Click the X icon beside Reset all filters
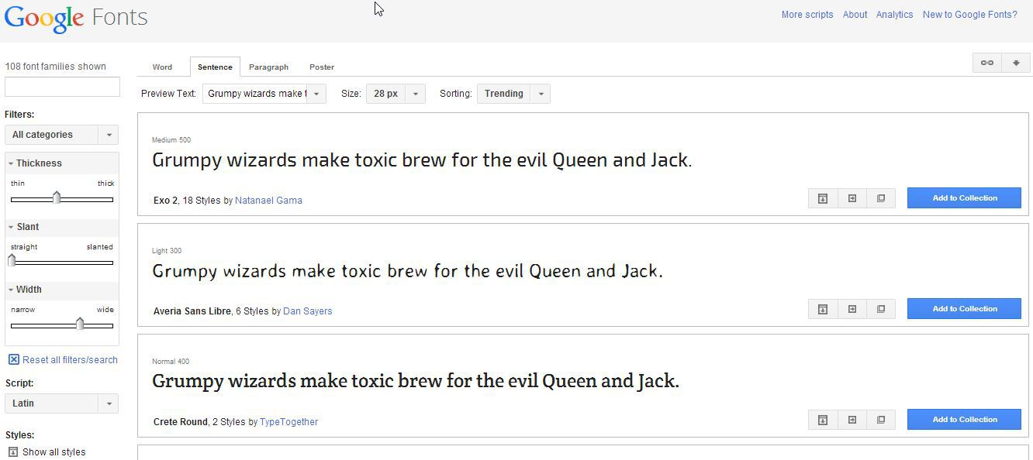This screenshot has width=1033, height=460. pyautogui.click(x=13, y=359)
